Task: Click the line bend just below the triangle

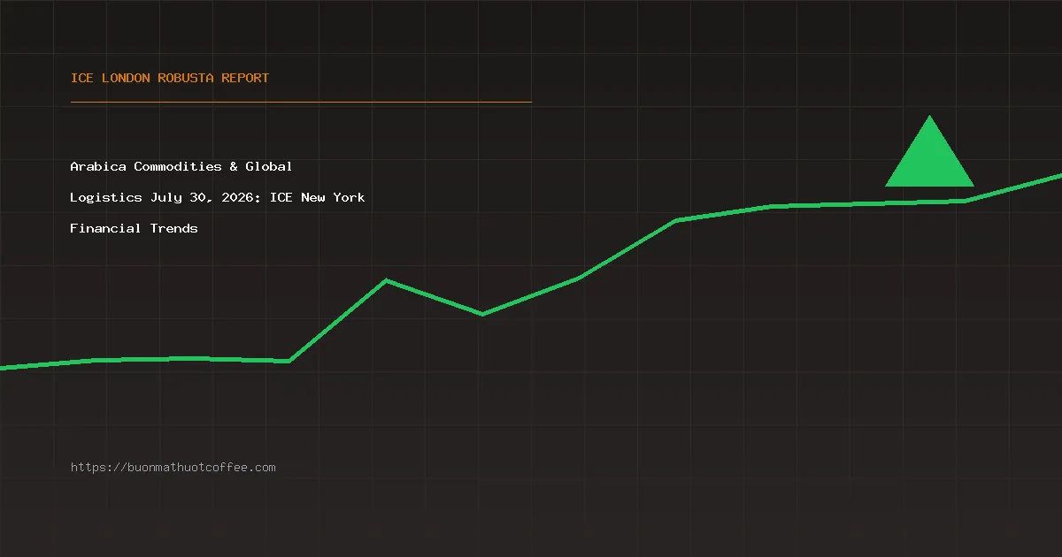Action: tap(966, 201)
